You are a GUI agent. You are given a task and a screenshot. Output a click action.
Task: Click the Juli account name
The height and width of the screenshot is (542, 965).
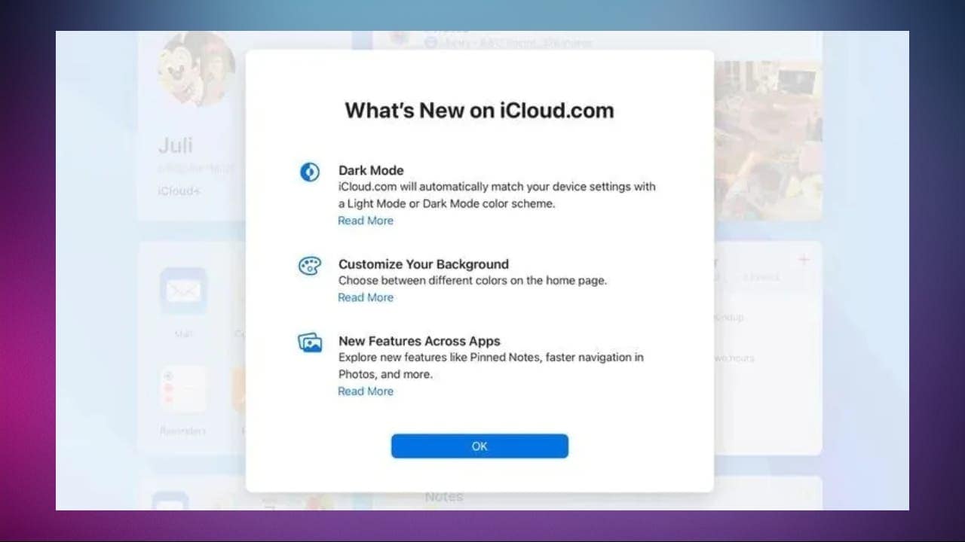click(176, 145)
